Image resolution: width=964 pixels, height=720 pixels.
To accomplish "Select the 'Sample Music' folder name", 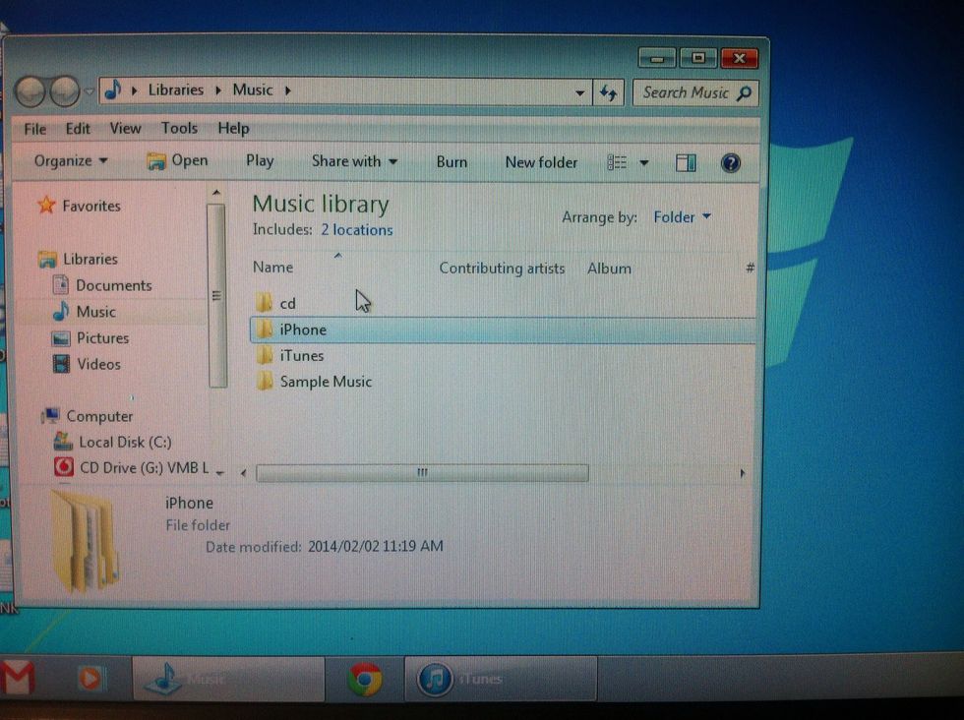I will (x=326, y=382).
